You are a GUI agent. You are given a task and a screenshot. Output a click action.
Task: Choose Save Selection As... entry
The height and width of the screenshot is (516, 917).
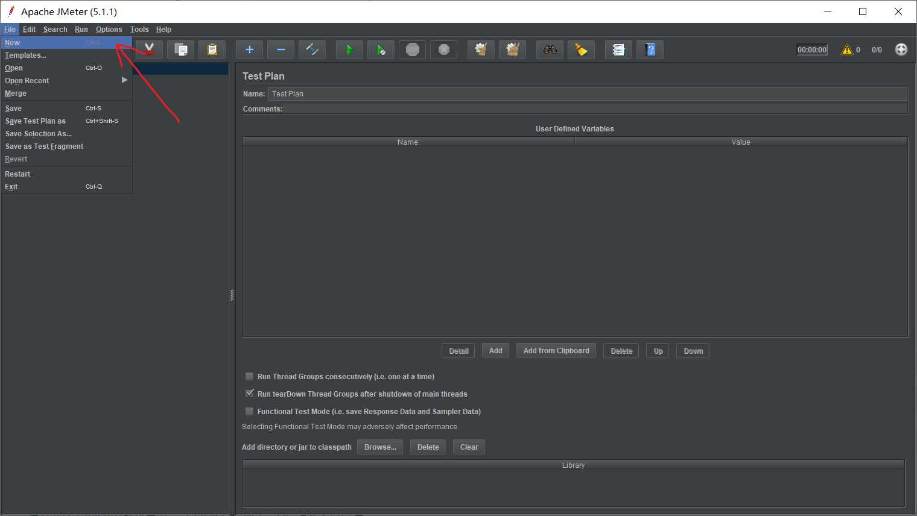click(66, 134)
